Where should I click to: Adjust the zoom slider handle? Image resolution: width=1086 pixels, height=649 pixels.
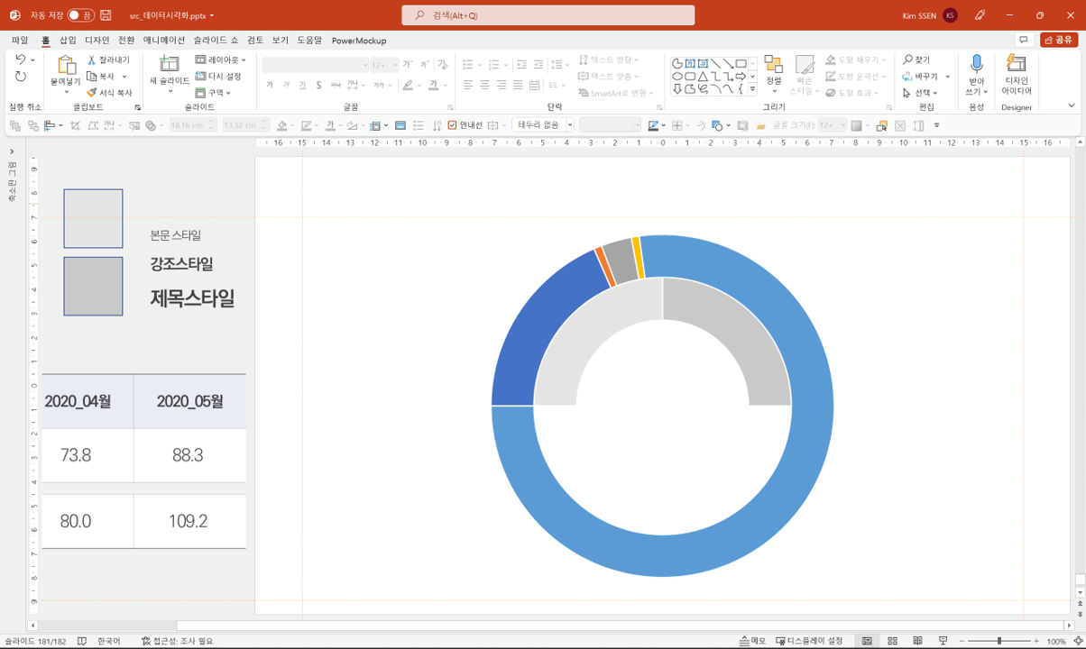[999, 641]
